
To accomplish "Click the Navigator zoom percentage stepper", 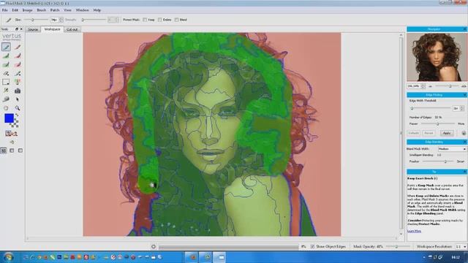I will click(x=423, y=86).
